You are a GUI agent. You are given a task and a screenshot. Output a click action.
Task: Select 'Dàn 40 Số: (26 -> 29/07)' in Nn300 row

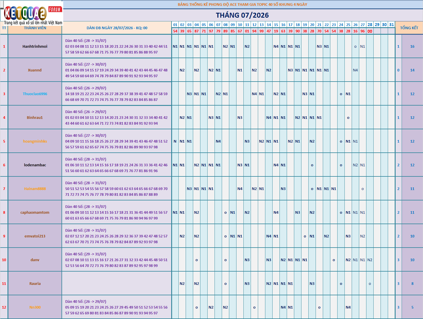tap(85, 301)
